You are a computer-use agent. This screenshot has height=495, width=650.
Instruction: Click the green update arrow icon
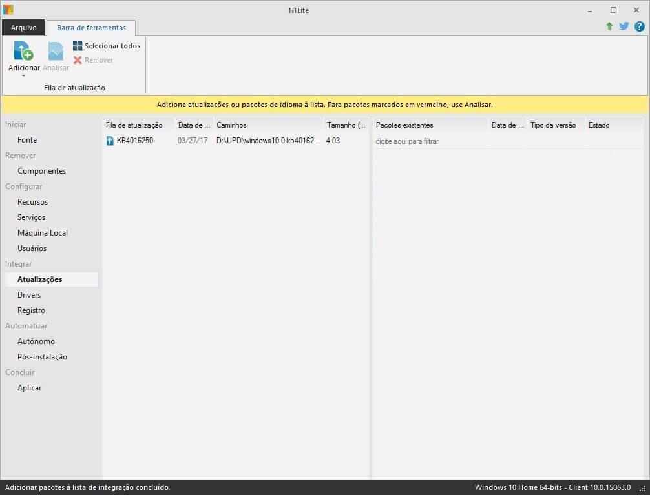pyautogui.click(x=609, y=26)
